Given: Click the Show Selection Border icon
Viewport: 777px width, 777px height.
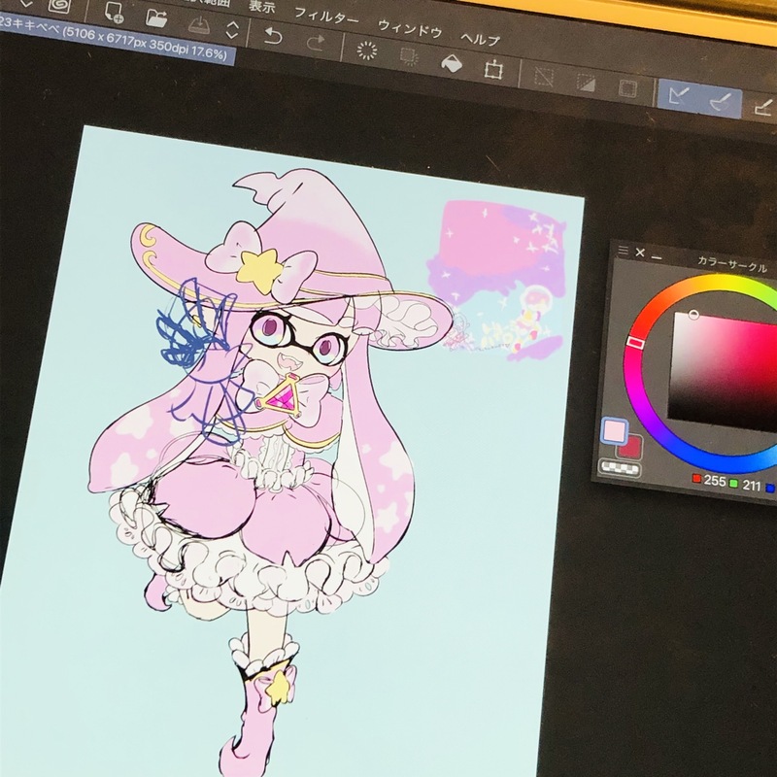Looking at the screenshot, I should [627, 89].
